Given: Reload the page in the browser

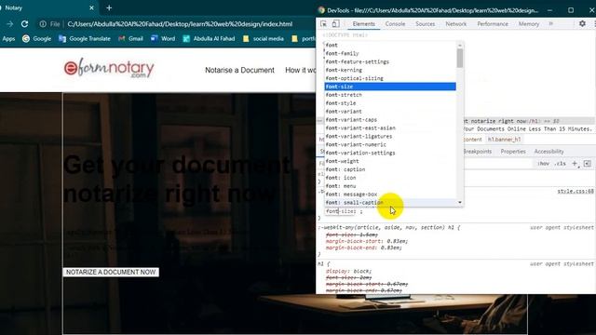Looking at the screenshot, I should (x=25, y=24).
